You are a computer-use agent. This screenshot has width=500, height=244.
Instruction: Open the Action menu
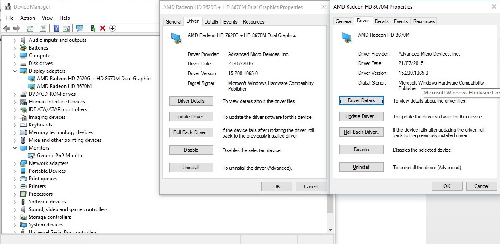pos(27,18)
